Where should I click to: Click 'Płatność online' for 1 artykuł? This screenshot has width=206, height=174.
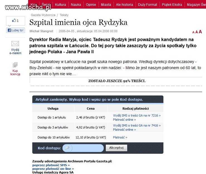click(x=124, y=120)
